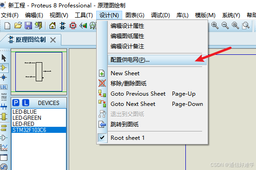Viewport: 256px width, 170px height.
Task: Choose 编辑设计备注 menu entry
Action: (157, 46)
